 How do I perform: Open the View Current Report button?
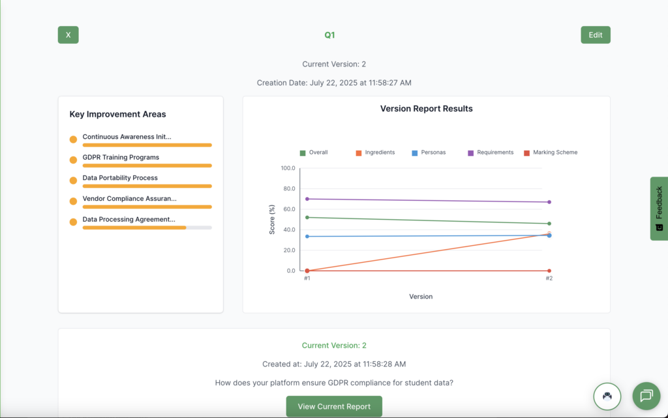tap(334, 406)
